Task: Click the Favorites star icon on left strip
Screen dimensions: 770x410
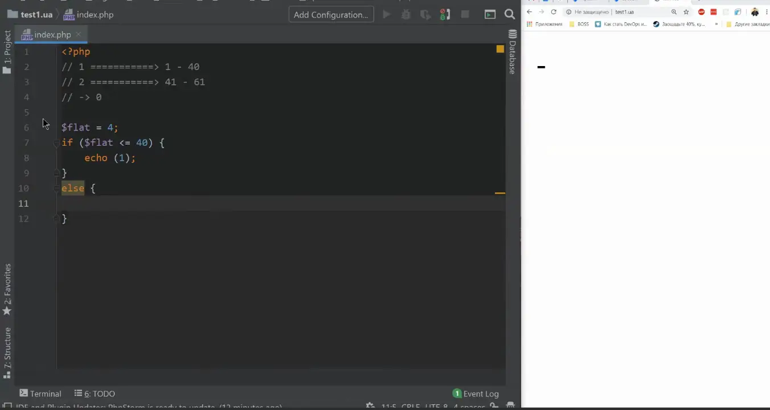Action: click(x=7, y=311)
